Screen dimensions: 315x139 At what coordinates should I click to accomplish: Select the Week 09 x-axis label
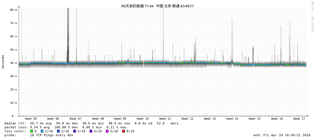(x=120, y=119)
